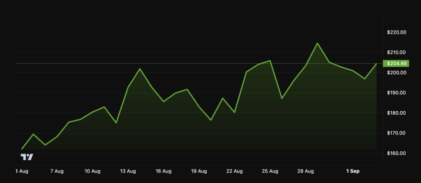Click the $160.00 price axis label

click(x=397, y=153)
